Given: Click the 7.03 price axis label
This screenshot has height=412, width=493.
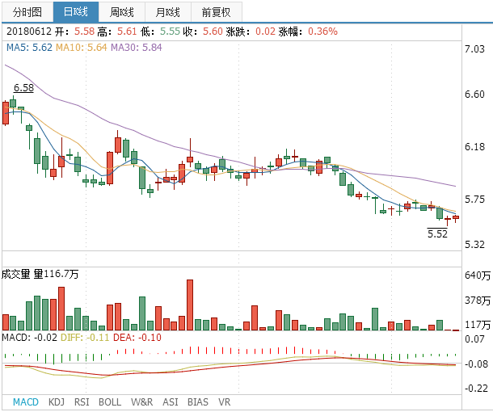Looking at the screenshot, I should 474,49.
